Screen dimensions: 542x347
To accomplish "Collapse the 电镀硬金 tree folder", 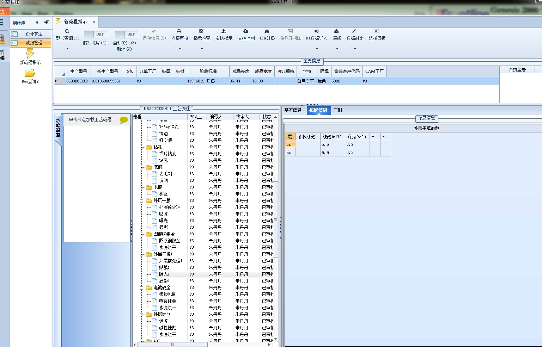I will point(142,288).
